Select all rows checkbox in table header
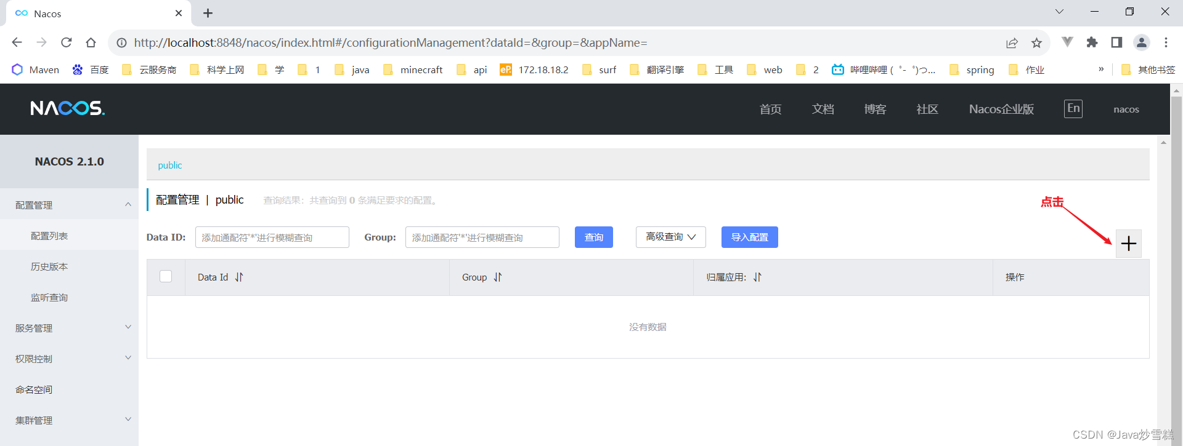 pos(166,276)
